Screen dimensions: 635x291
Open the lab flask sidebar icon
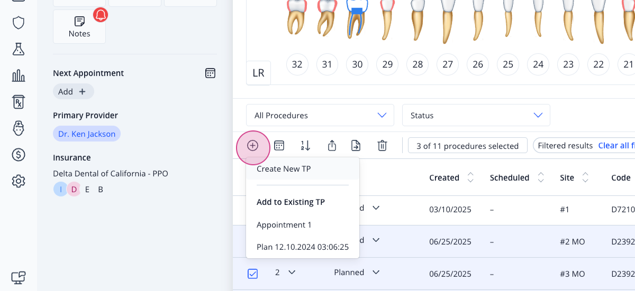pyautogui.click(x=19, y=49)
